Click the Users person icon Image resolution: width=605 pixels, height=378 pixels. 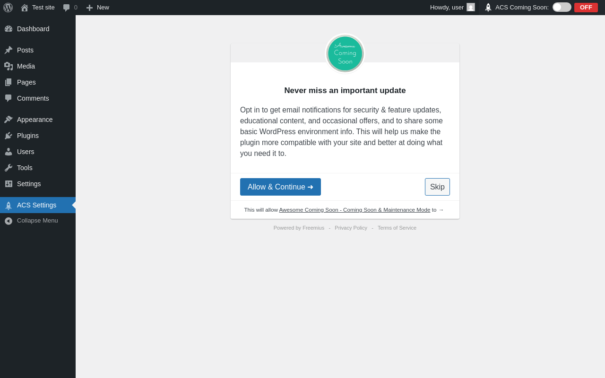[x=9, y=152]
